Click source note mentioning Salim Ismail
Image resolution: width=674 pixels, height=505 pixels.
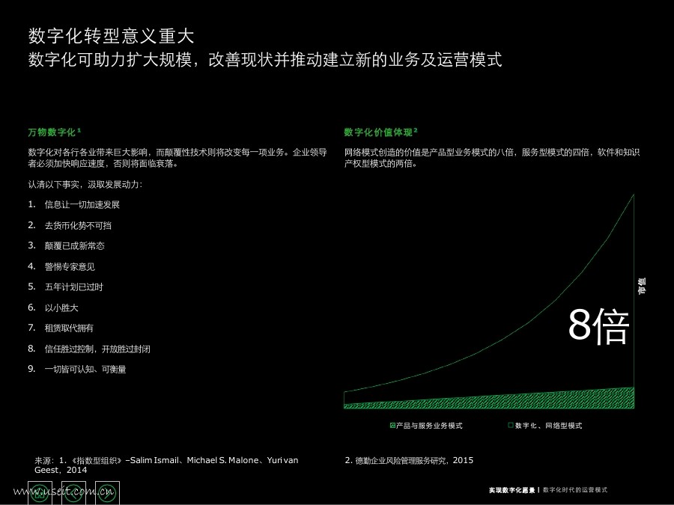(166, 465)
